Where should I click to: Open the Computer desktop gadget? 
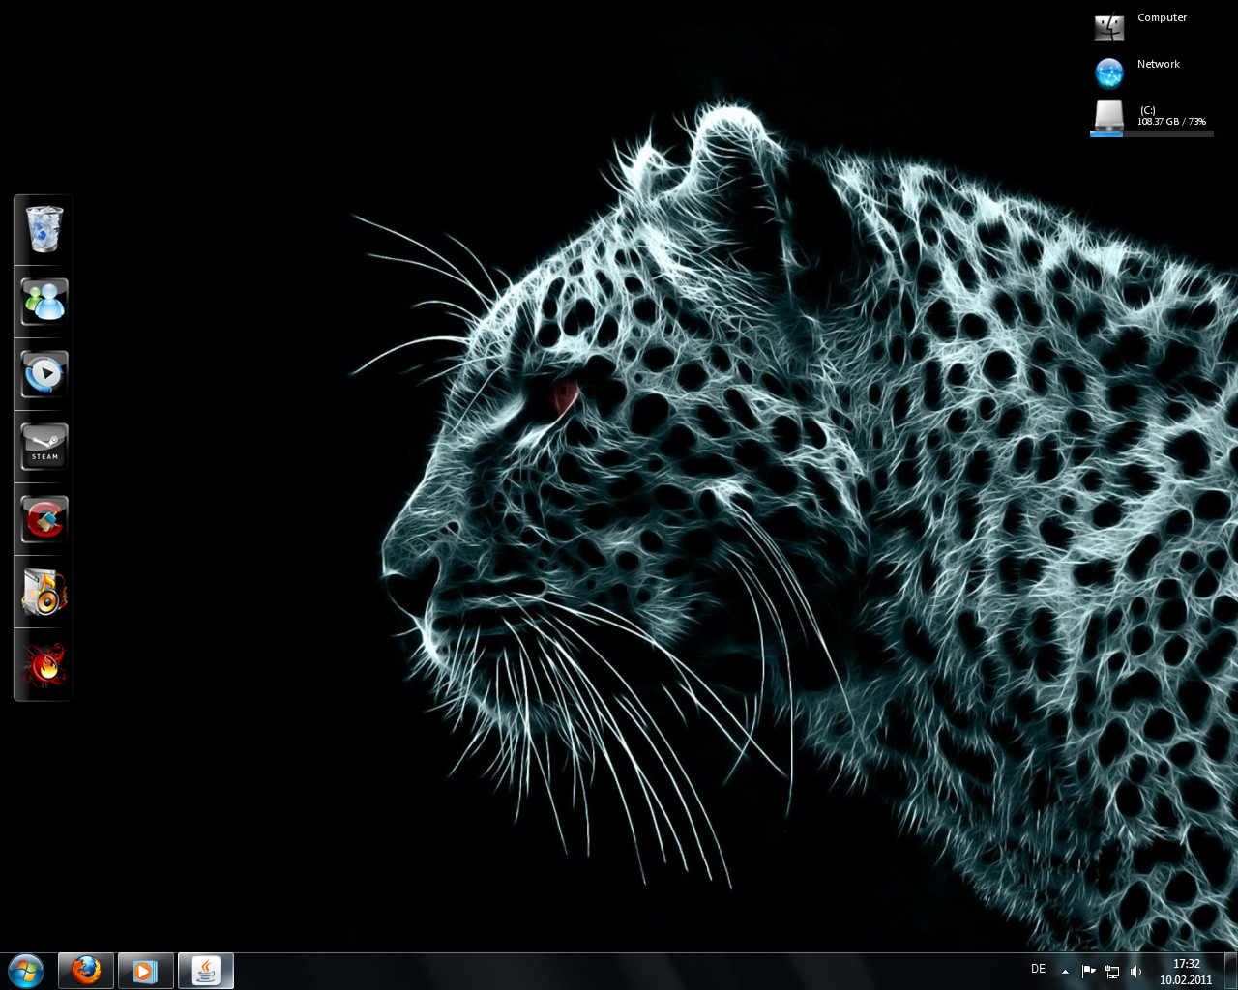click(x=1109, y=27)
